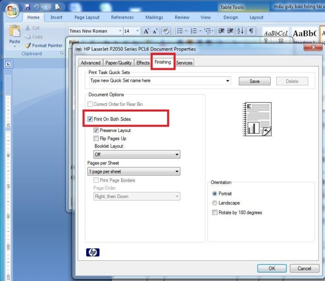Open the Table Tools Design tab

231,17
